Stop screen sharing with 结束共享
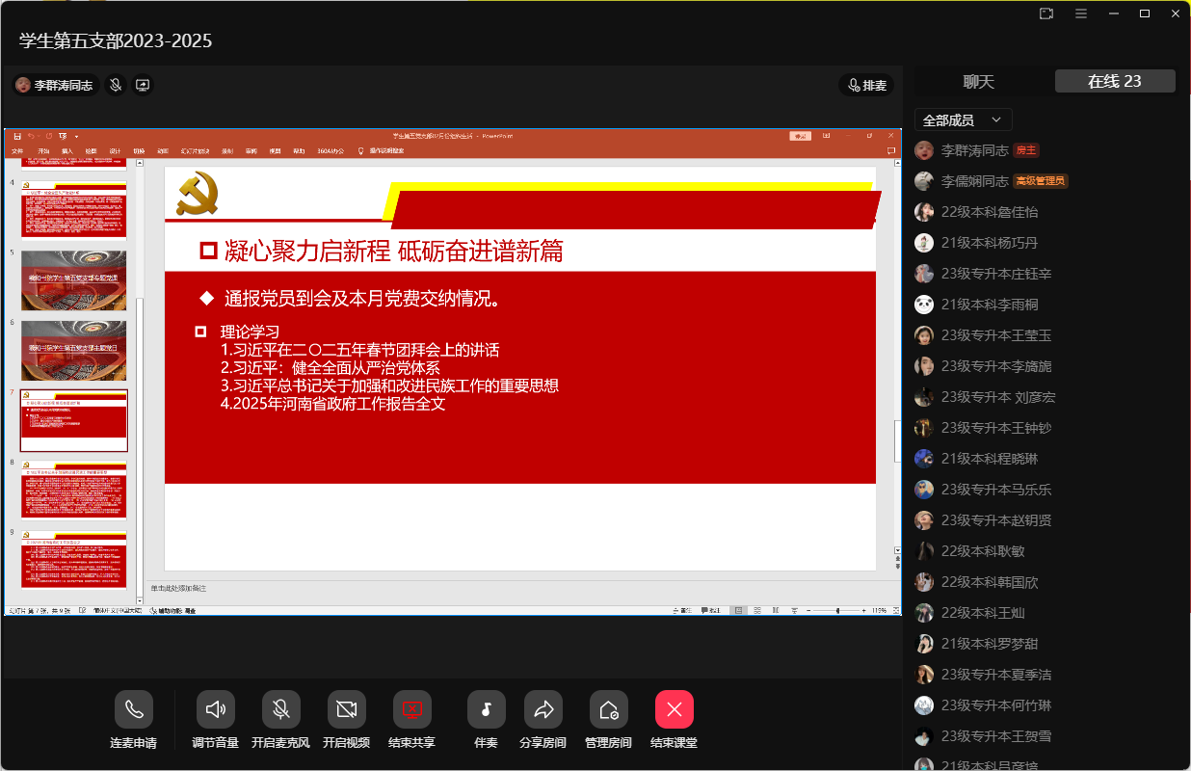 click(x=411, y=710)
